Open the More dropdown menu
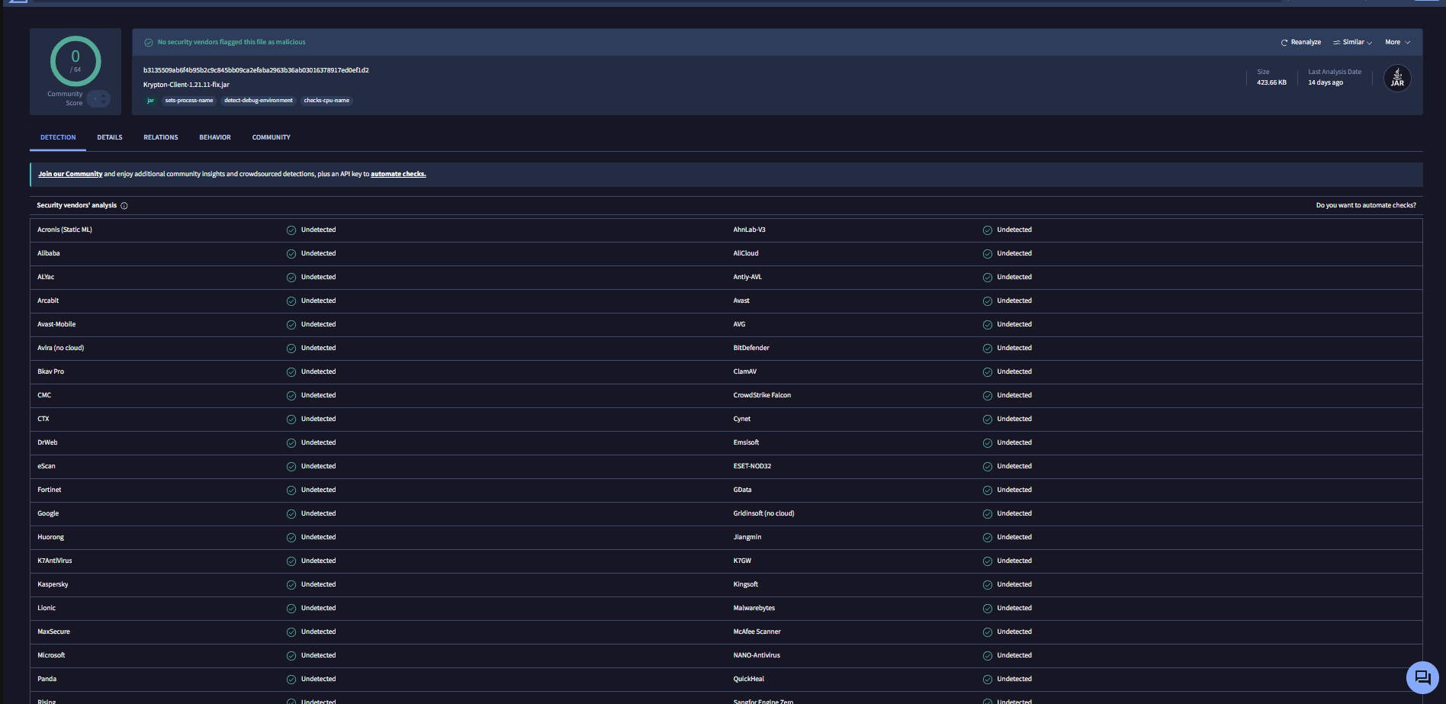The height and width of the screenshot is (704, 1446). [1398, 43]
